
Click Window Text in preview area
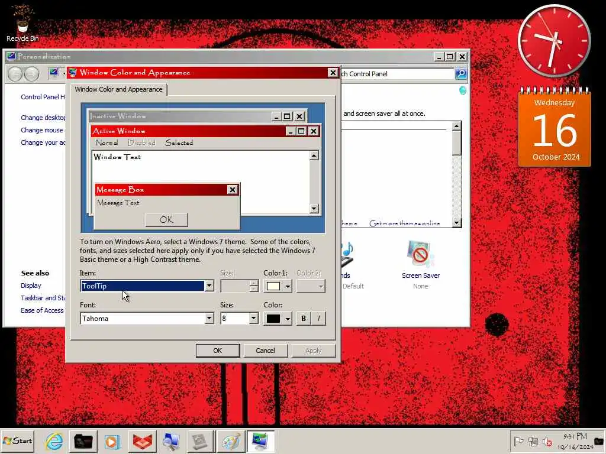[x=117, y=157]
